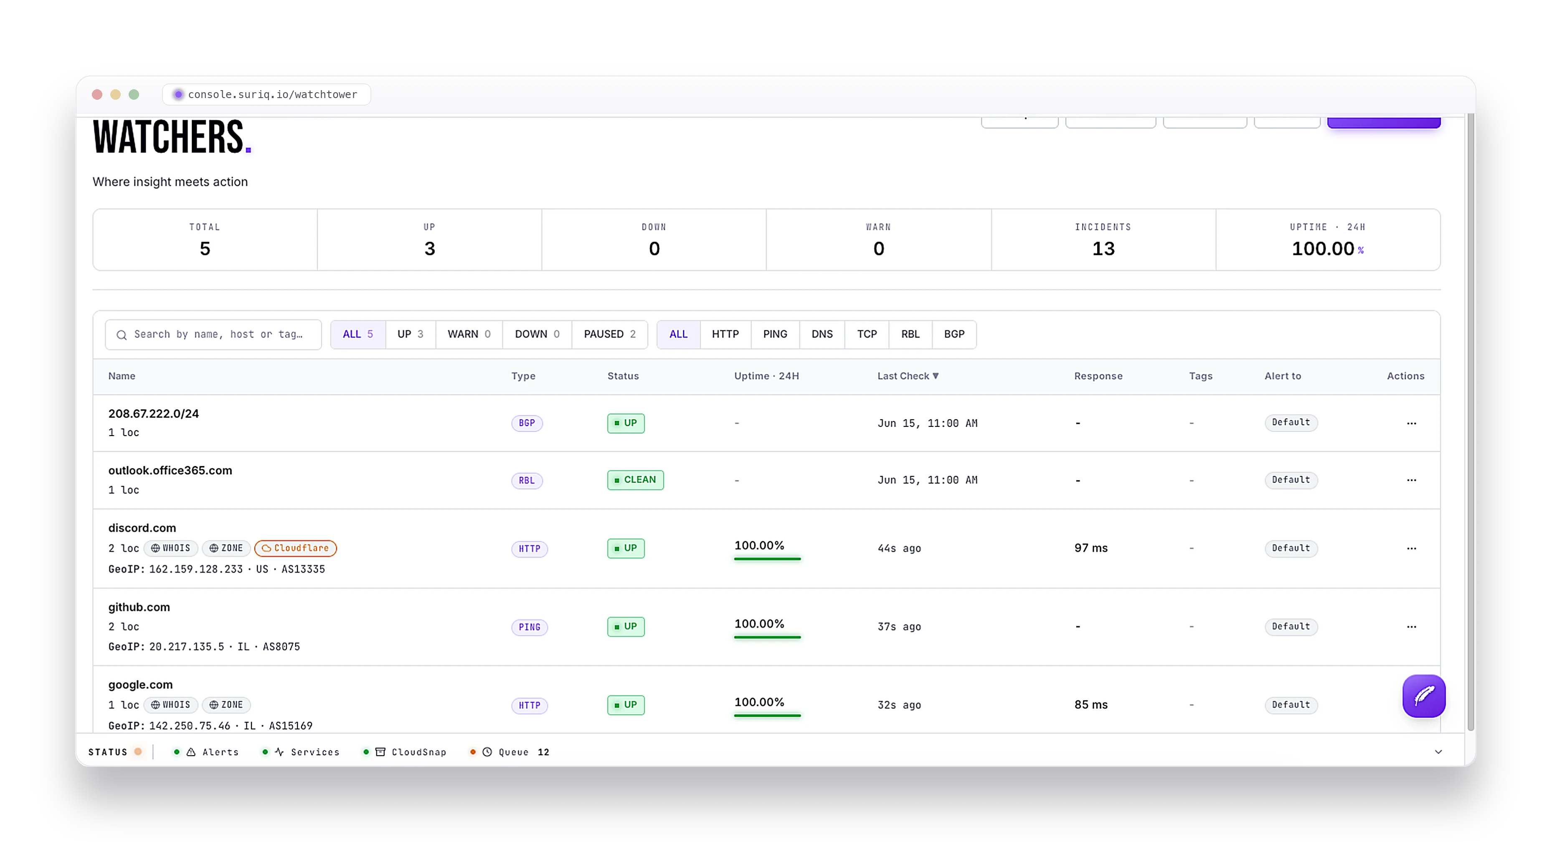Open the outlook.office365.com watcher
The width and height of the screenshot is (1552, 842).
click(170, 470)
